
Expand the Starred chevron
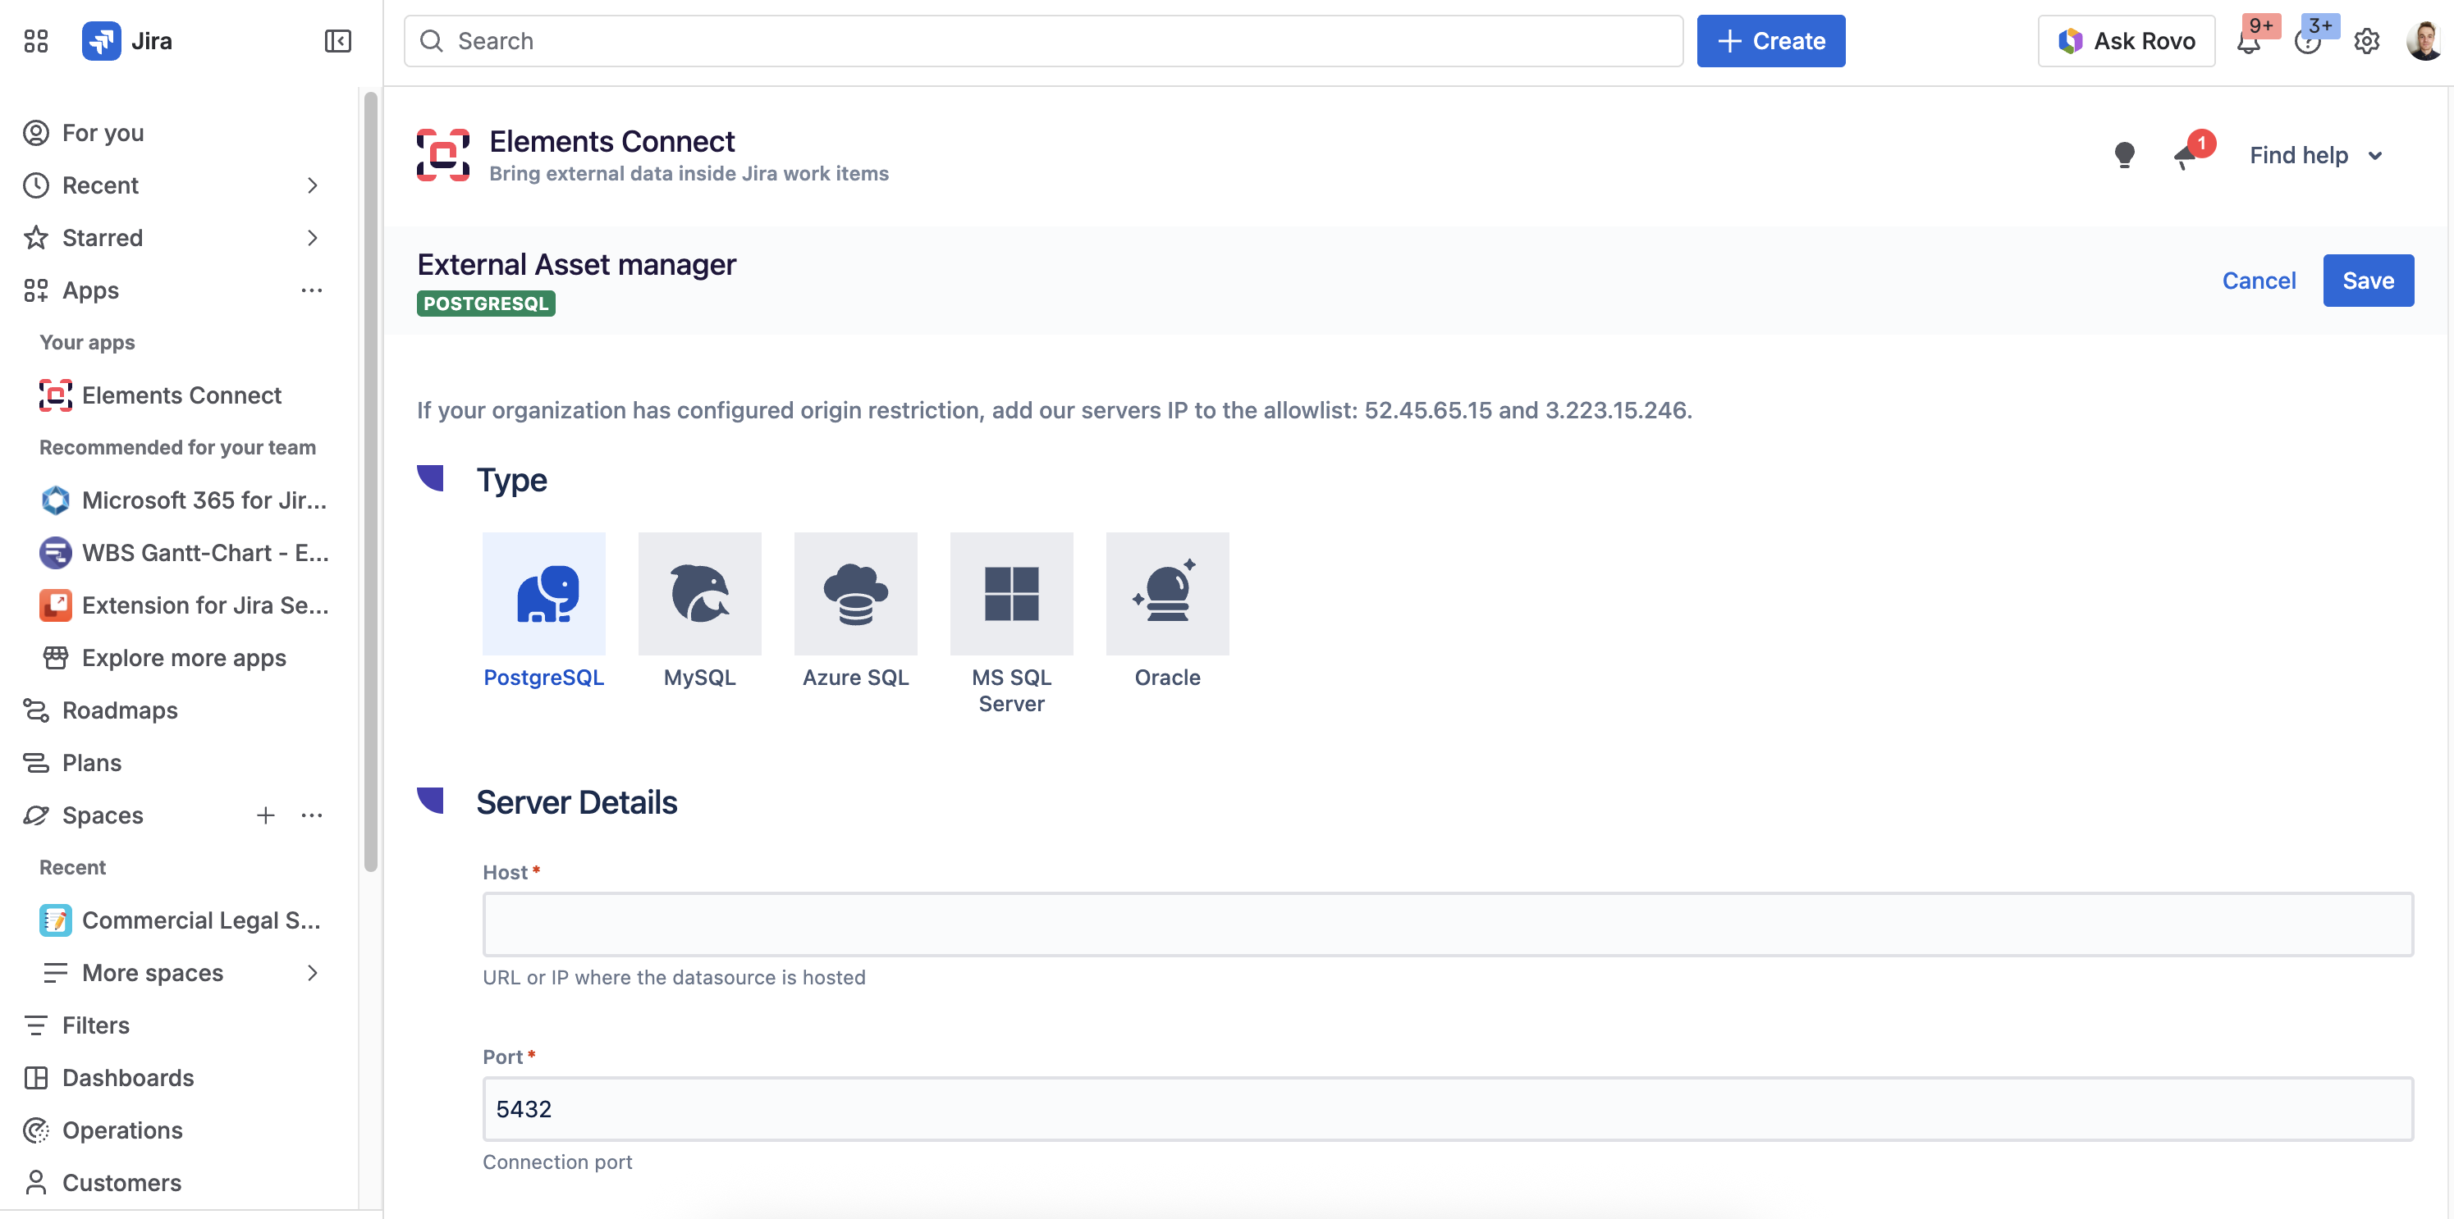313,237
